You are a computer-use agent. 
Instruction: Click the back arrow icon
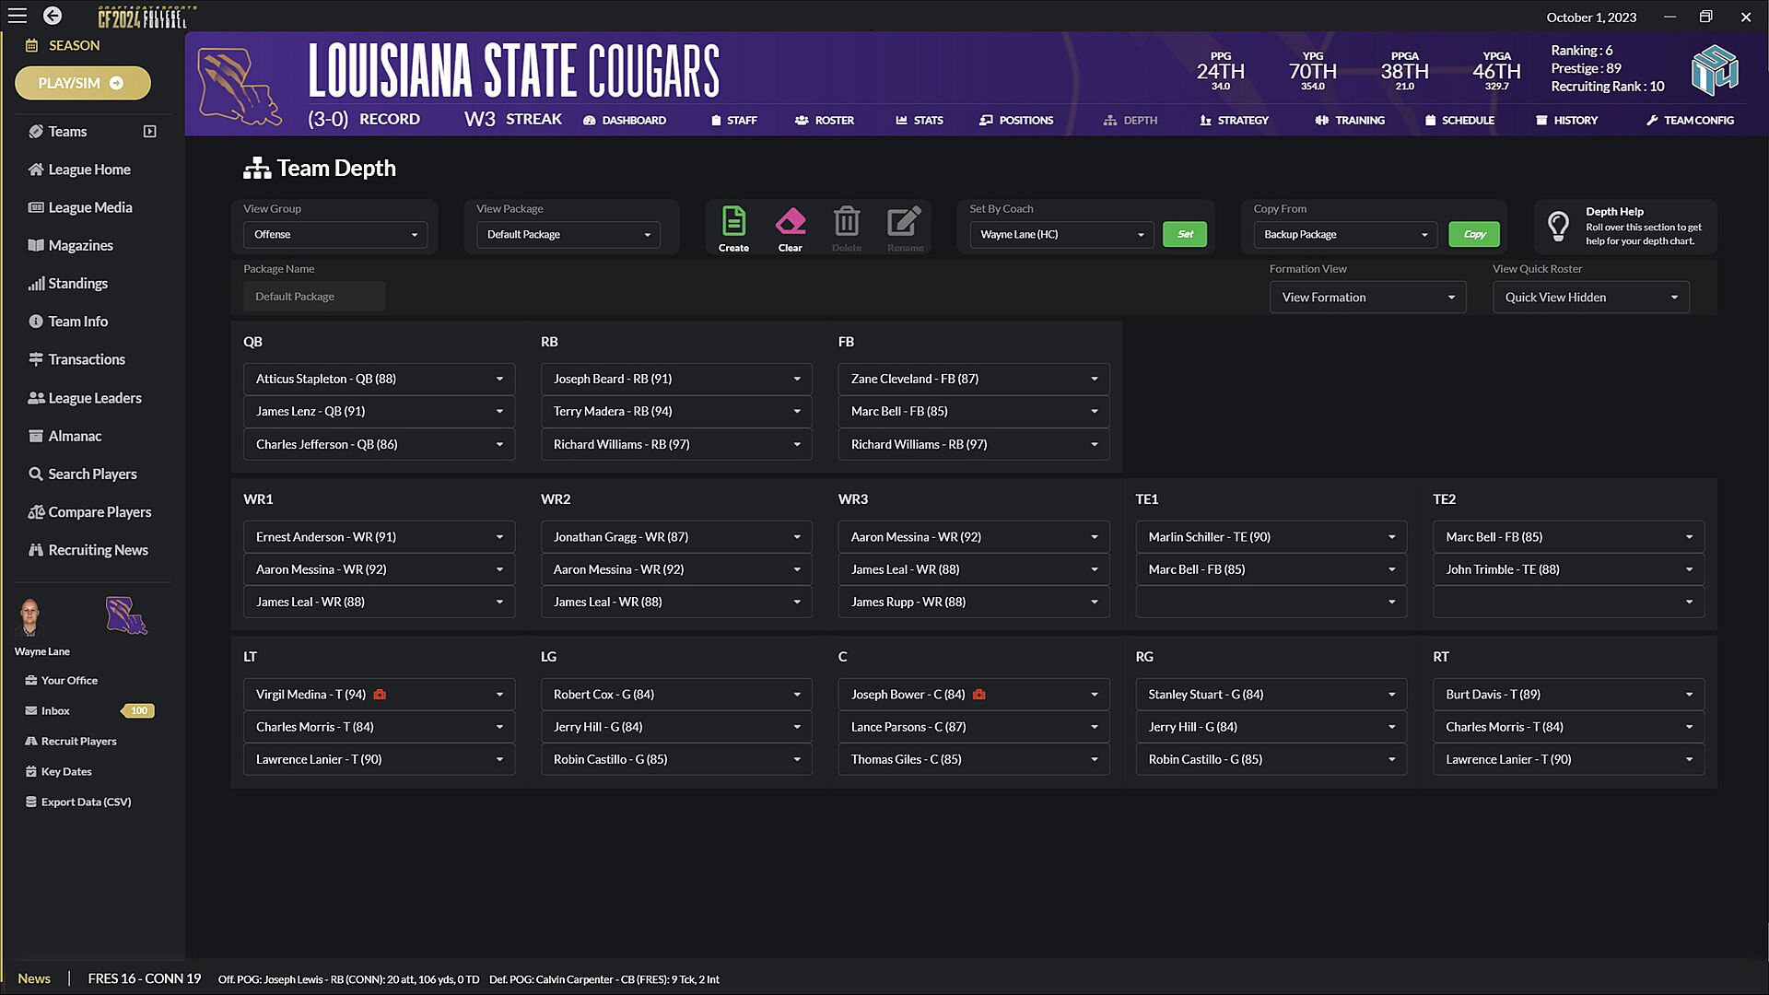[53, 16]
